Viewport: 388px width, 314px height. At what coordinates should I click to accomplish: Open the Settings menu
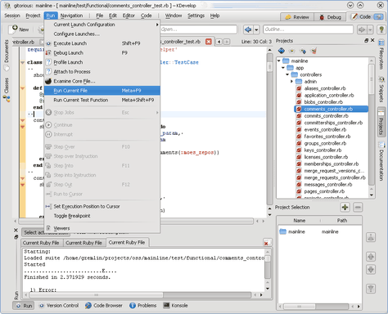(x=196, y=16)
